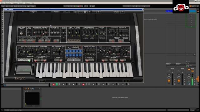Viewport: 200px width, 112px height.
Task: Click the Rank Tune slider
Action: 63,33
